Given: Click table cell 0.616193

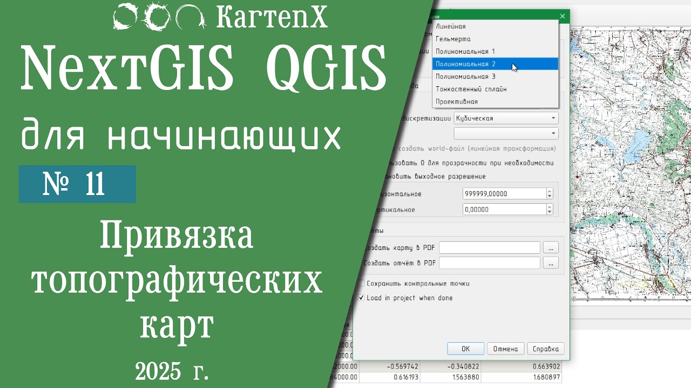Looking at the screenshot, I should (389, 377).
